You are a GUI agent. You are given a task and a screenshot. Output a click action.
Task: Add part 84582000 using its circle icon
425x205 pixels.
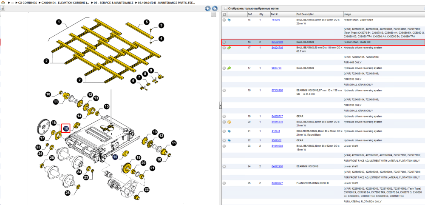tap(224, 42)
